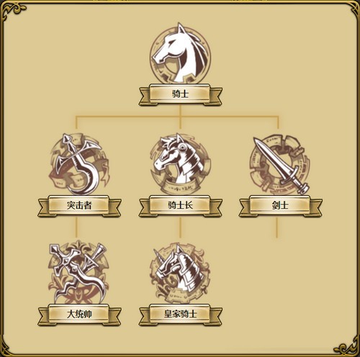Click the top-left ornamental frame corner
Image resolution: width=360 pixels, height=357 pixels.
point(12,11)
